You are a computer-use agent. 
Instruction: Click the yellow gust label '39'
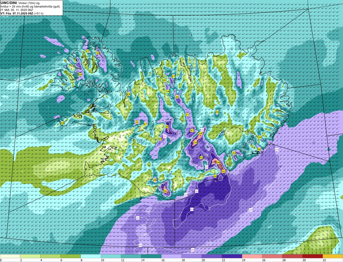pyautogui.click(x=200, y=133)
